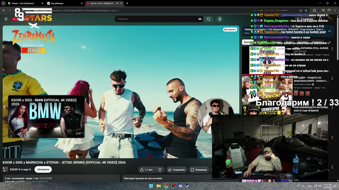Image resolution: width=339 pixels, height=190 pixels.
Task: Click the YouTube search magnifier button
Action: [208, 19]
